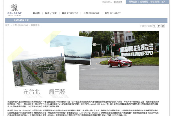The width and height of the screenshot is (174, 116).
Task: Set font size to large (大)
Action: [163, 26]
